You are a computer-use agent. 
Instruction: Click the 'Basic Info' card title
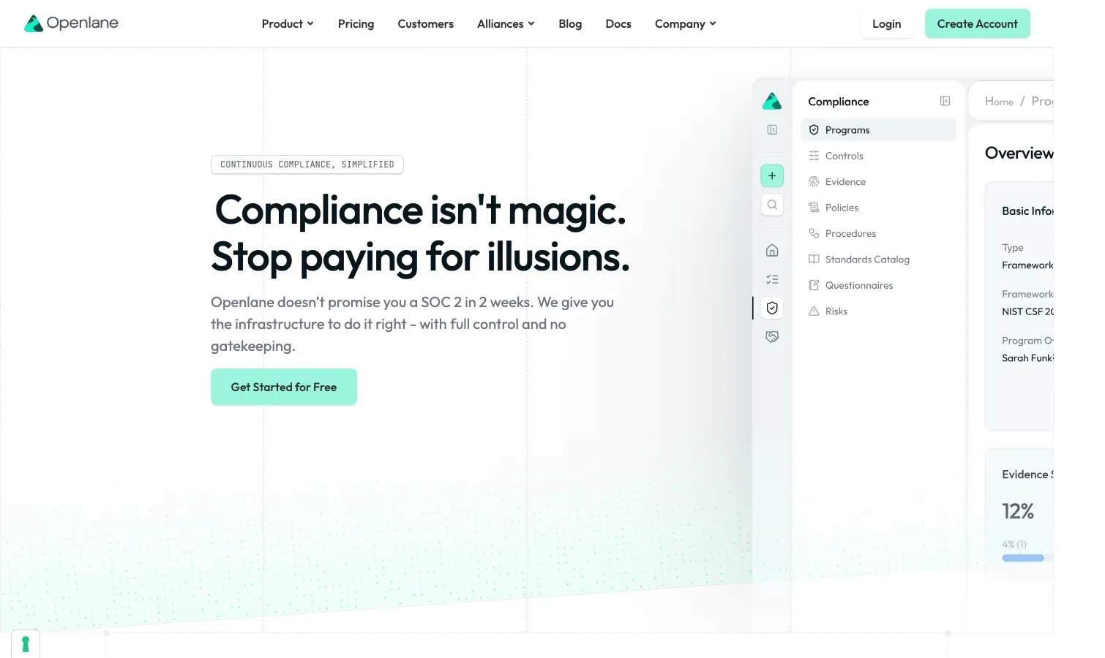(x=1027, y=211)
